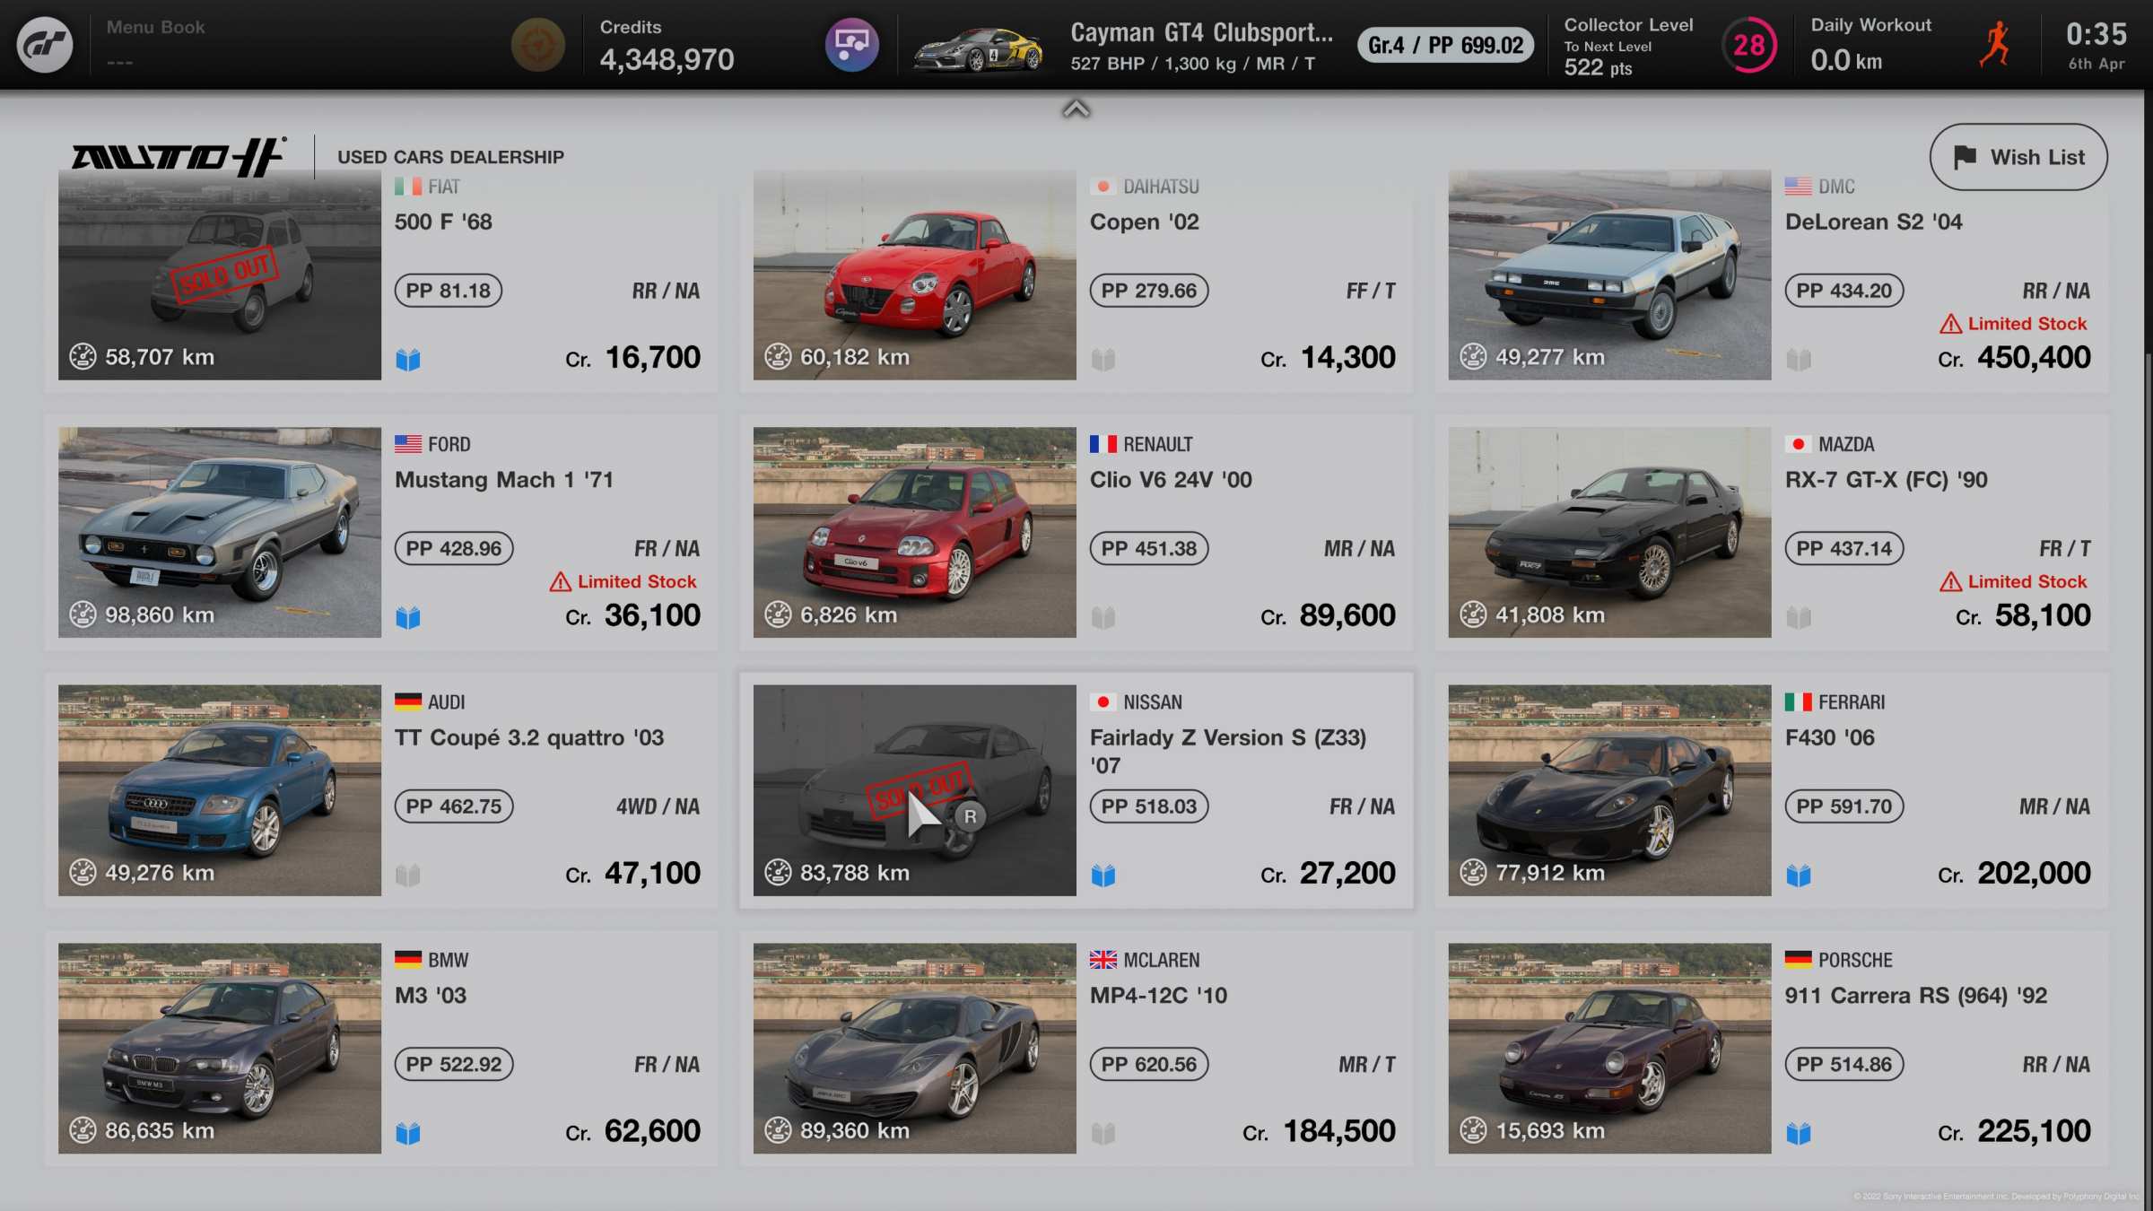Click the Daily Workout runner icon
Screen dimensions: 2153x1211
1995,45
